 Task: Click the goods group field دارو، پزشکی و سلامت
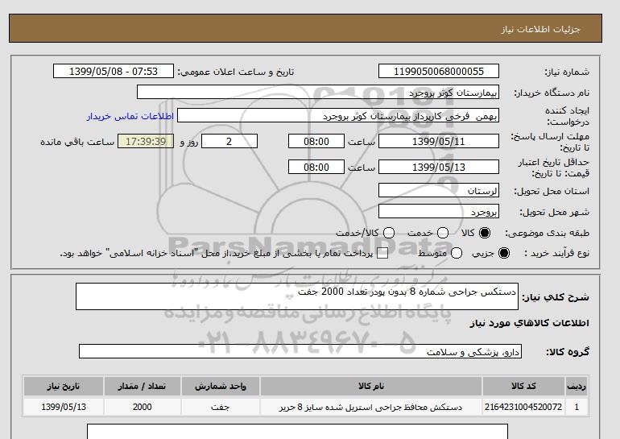pyautogui.click(x=300, y=351)
